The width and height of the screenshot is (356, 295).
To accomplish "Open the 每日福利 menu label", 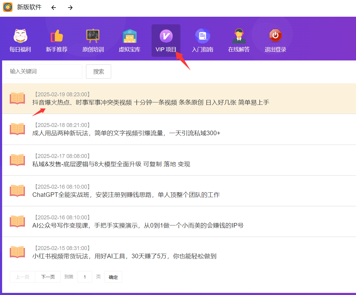I will click(20, 50).
